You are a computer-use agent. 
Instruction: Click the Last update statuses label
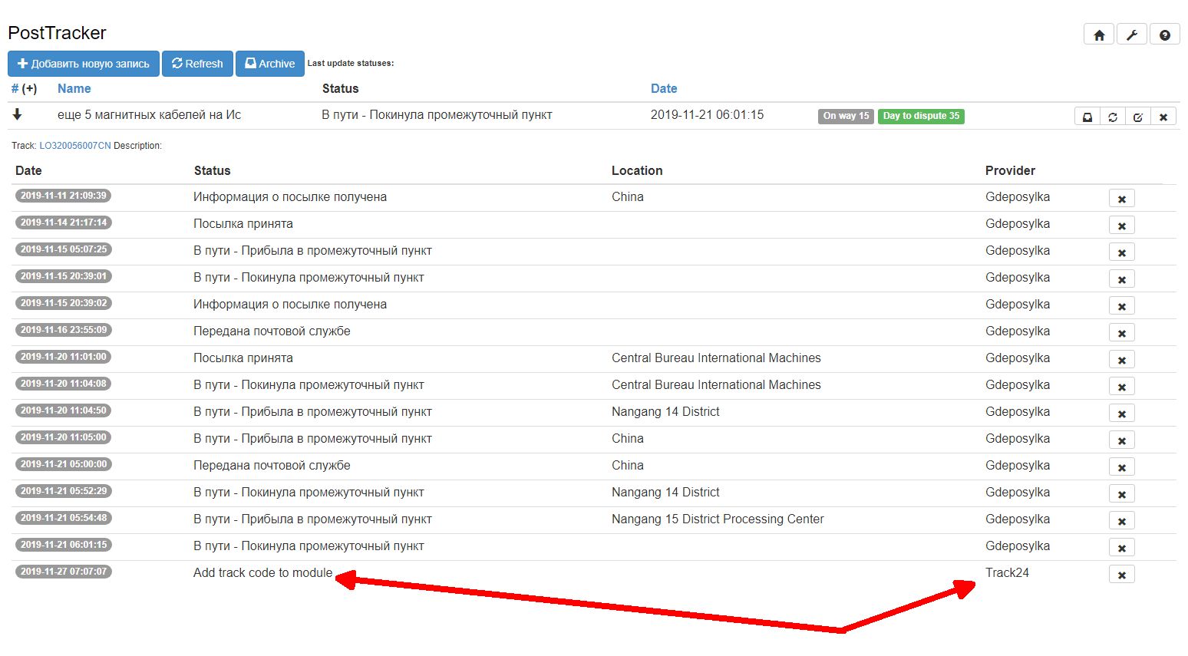[x=351, y=63]
